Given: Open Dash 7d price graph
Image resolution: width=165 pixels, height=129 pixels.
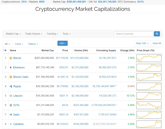Looking at the screenshot, I should click(x=149, y=115).
